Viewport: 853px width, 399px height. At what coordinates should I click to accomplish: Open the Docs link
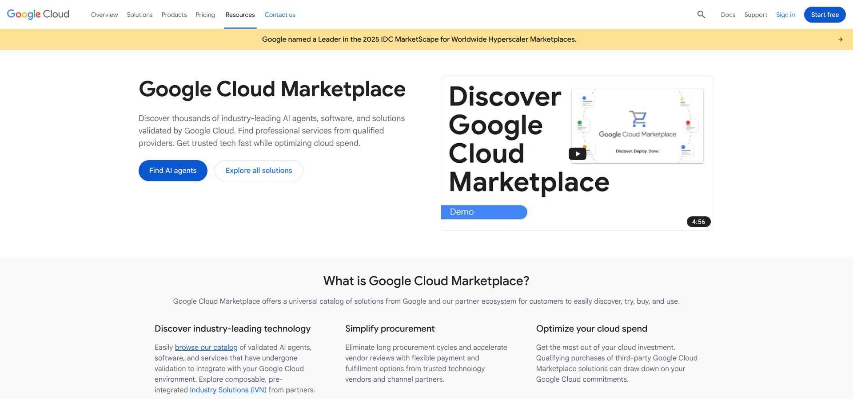coord(728,15)
